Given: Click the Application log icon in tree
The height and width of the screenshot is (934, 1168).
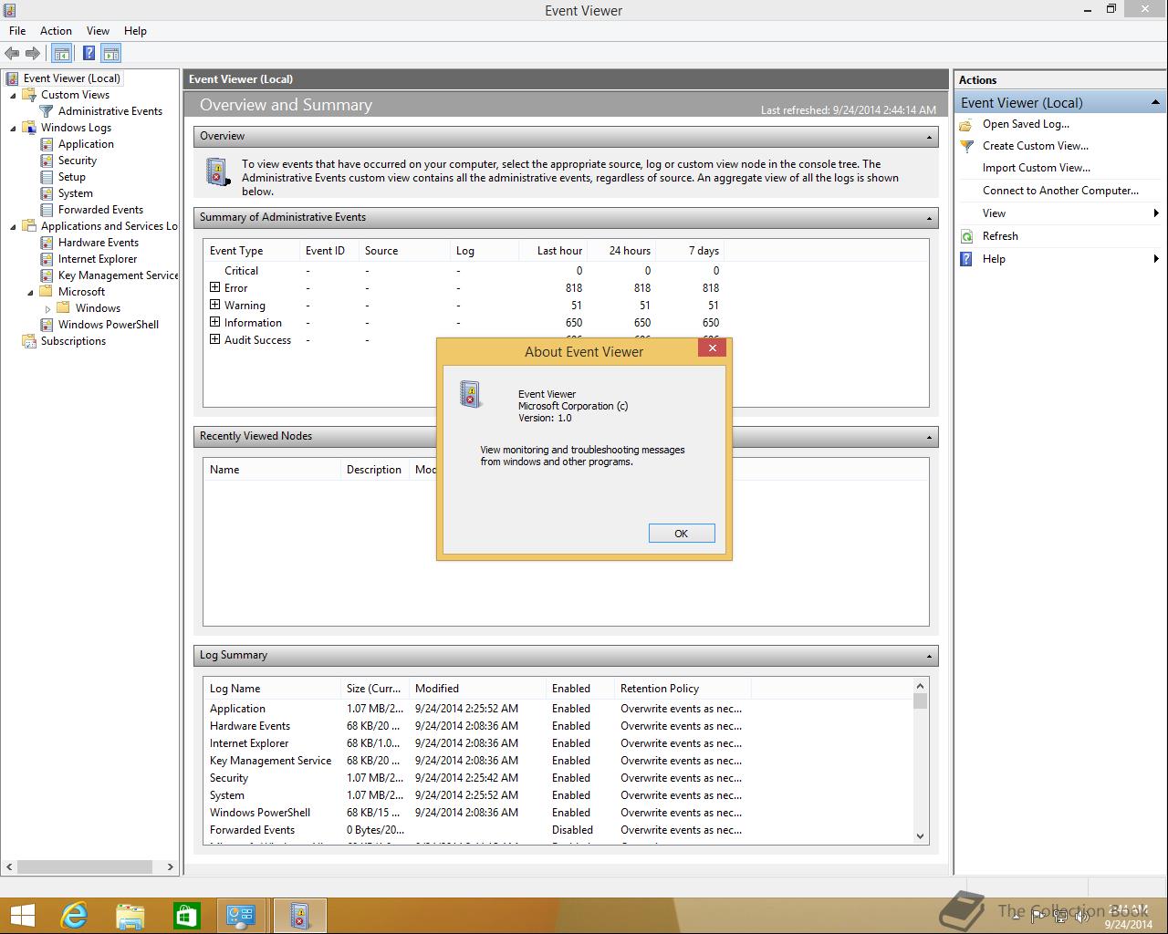Looking at the screenshot, I should coord(47,144).
